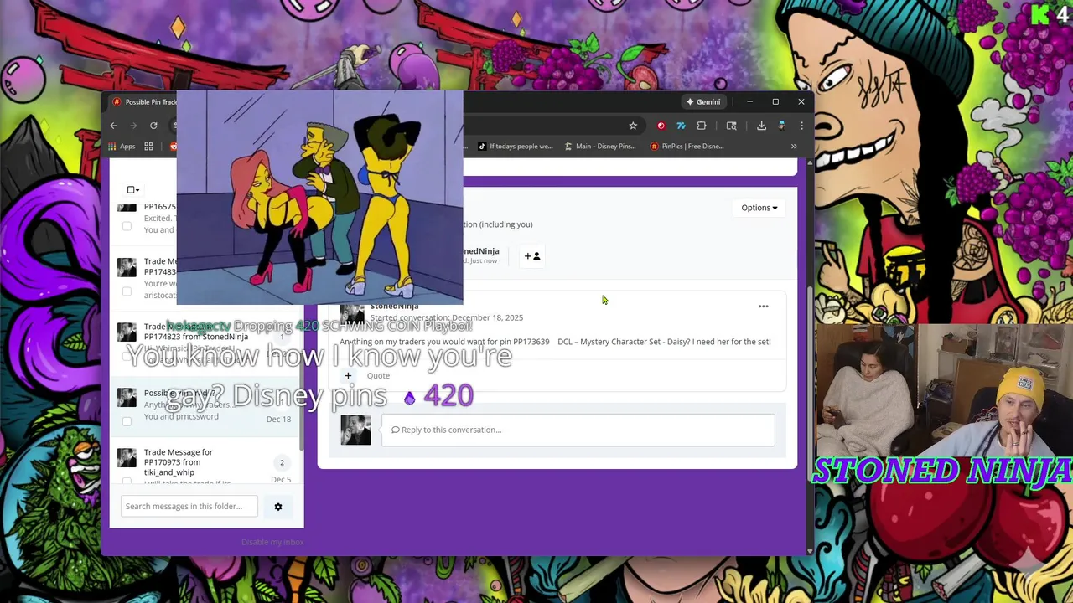Go back in the browser
Viewport: 1073px width, 603px height.
pyautogui.click(x=114, y=126)
